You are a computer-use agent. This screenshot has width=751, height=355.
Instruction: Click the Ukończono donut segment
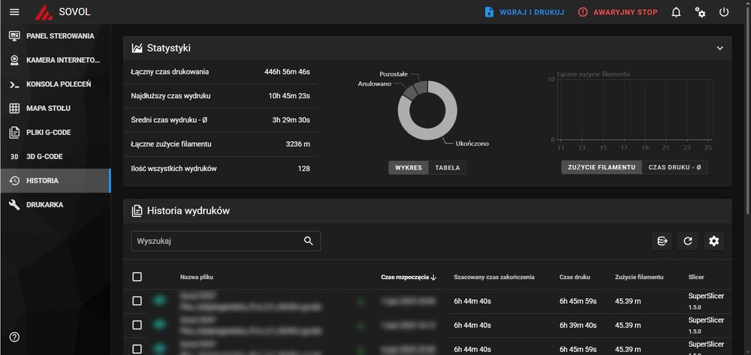(433, 133)
